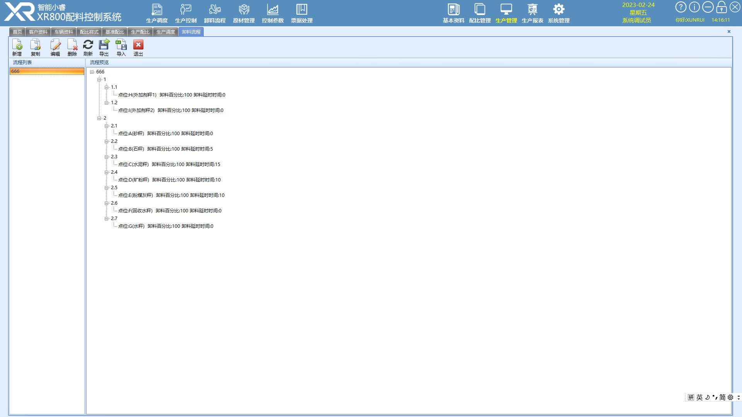Click 删除 delete toolbar icon
The image size is (742, 417).
(x=72, y=48)
